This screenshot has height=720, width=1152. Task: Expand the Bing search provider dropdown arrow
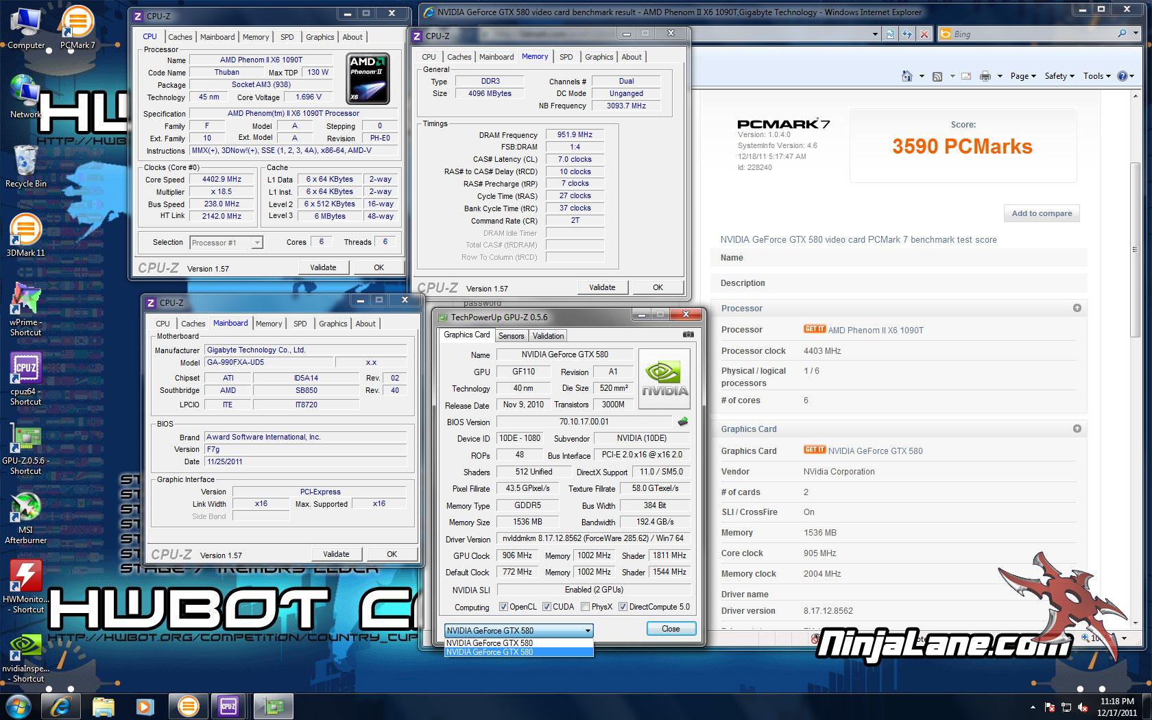pyautogui.click(x=1137, y=34)
